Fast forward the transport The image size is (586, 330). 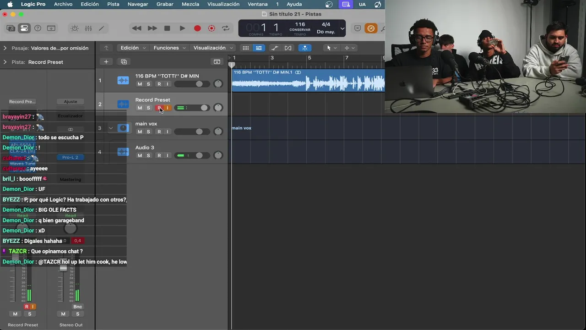coord(152,28)
